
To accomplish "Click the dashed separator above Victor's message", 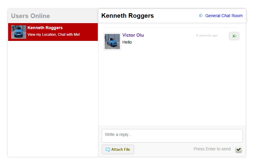I will [x=171, y=28].
